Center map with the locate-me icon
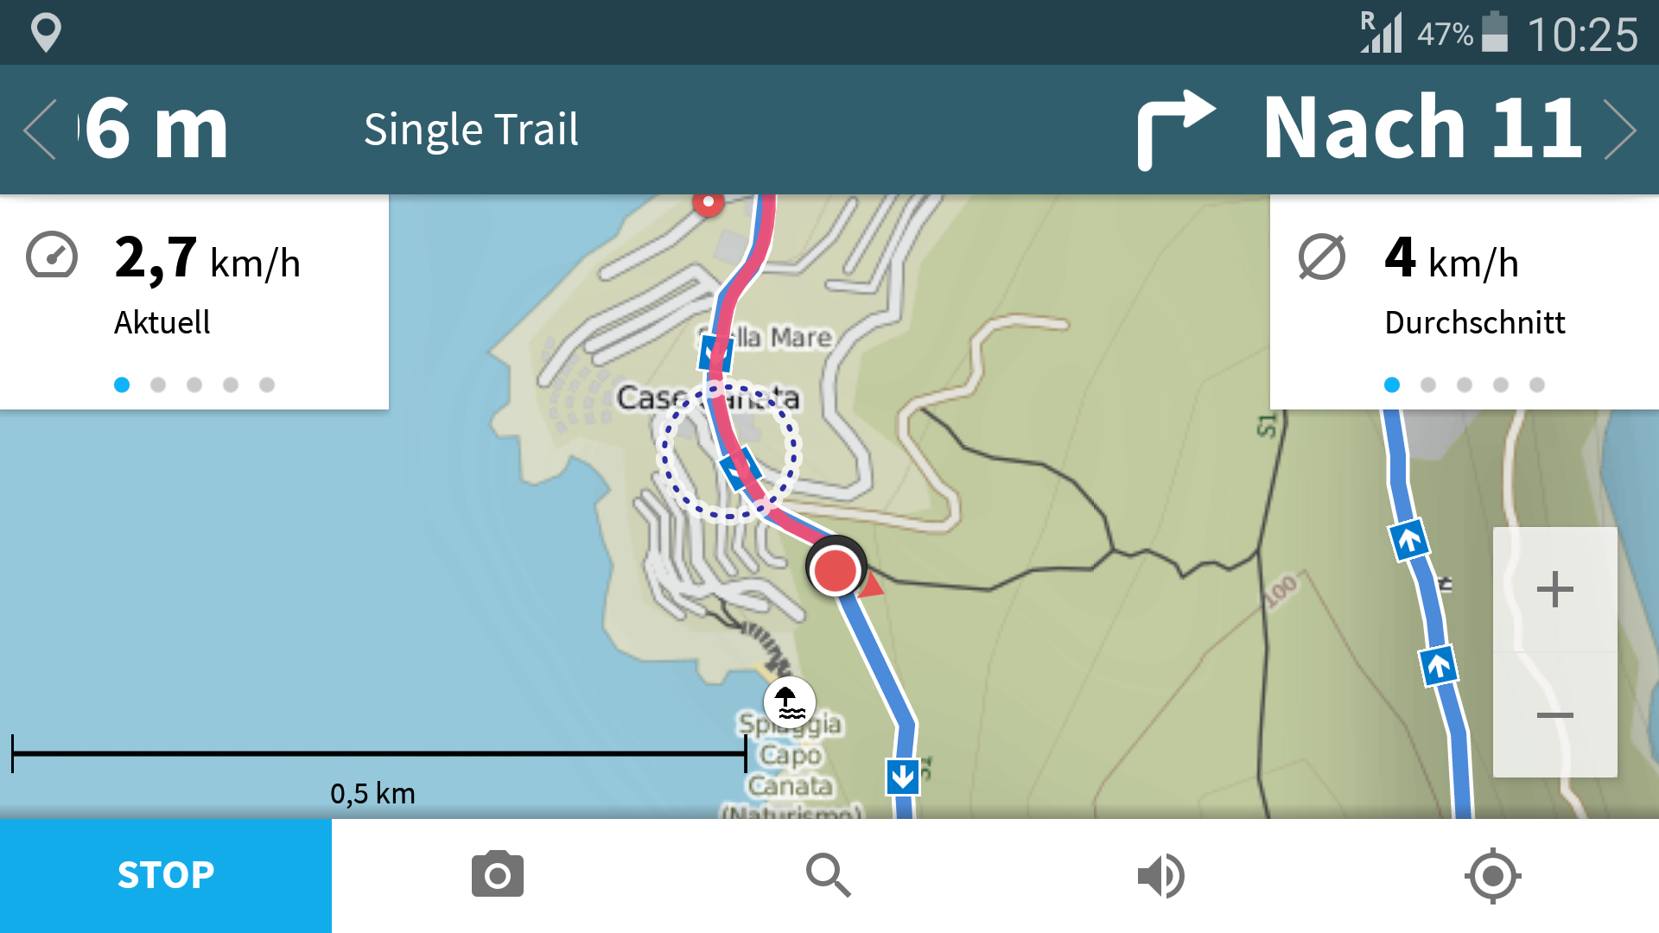 coord(1492,875)
